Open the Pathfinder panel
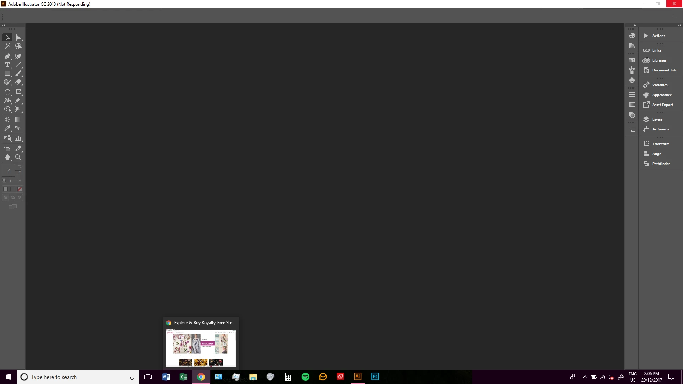The image size is (683, 384). pyautogui.click(x=661, y=164)
